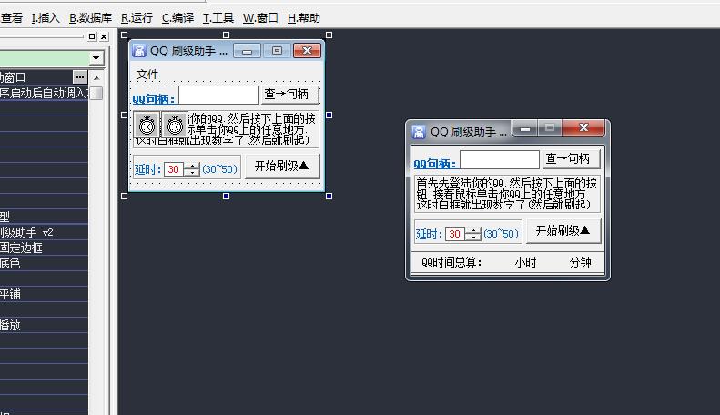Click the QQ句柄: label in design form

tap(153, 98)
